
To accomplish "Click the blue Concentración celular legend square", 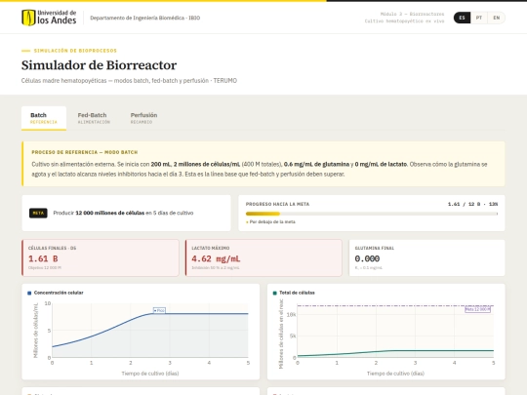I will click(x=29, y=293).
